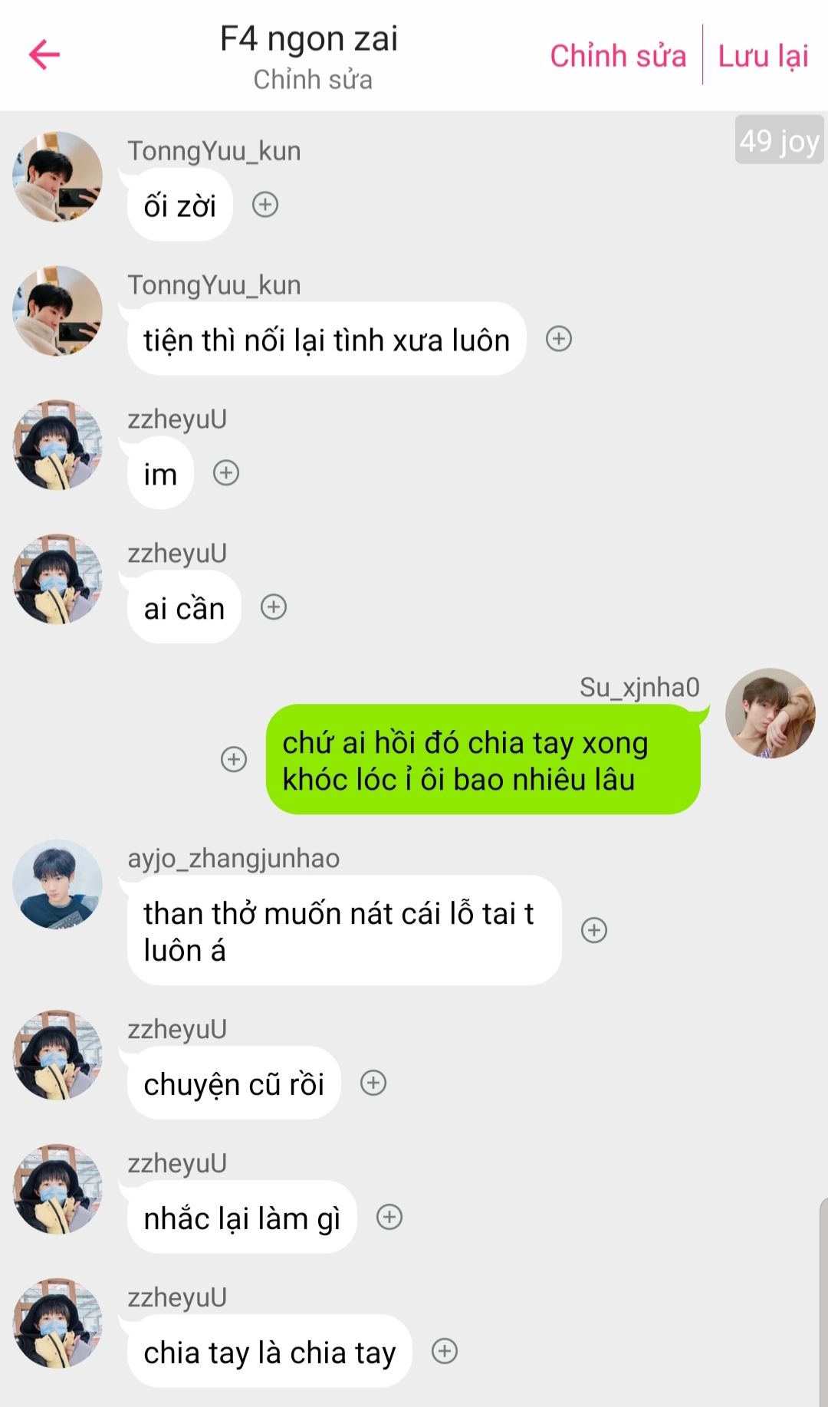This screenshot has width=828, height=1407.
Task: Click plus icon next to "ai cần"
Action: click(x=274, y=607)
